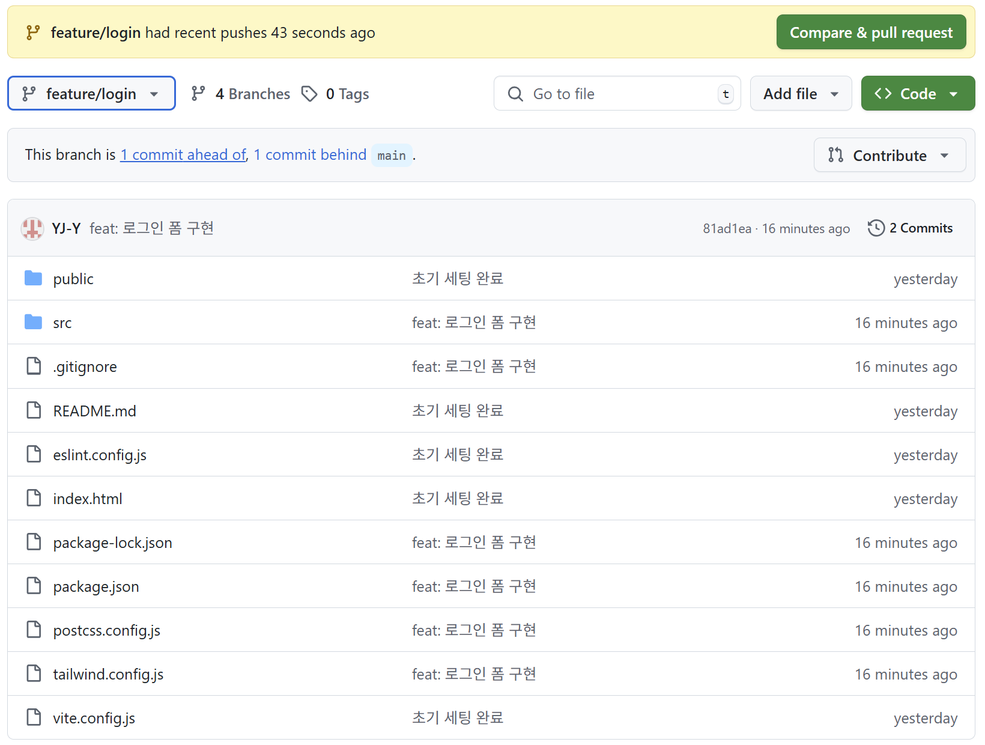This screenshot has width=985, height=745.
Task: Click the main branch label
Action: point(392,156)
